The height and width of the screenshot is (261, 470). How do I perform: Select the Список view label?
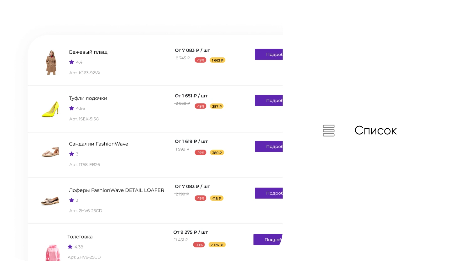click(375, 130)
